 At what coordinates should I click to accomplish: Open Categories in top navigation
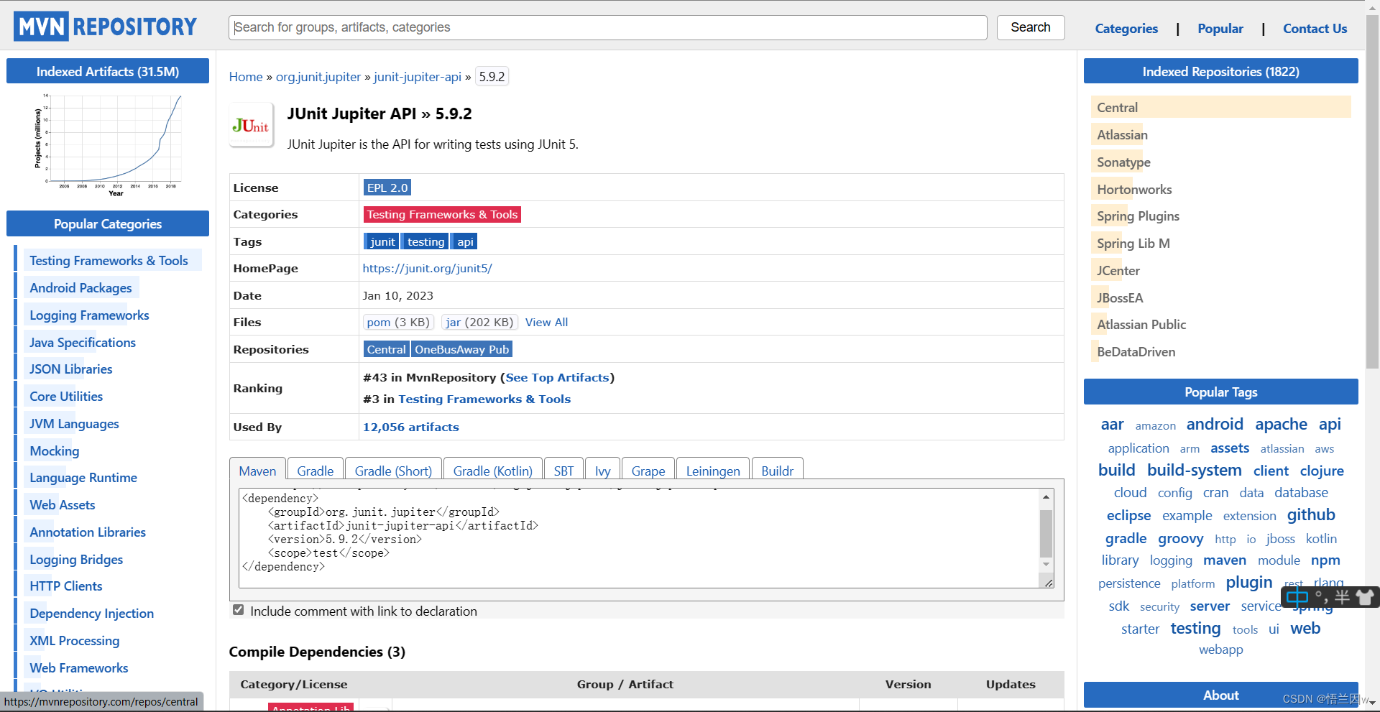[x=1126, y=29]
